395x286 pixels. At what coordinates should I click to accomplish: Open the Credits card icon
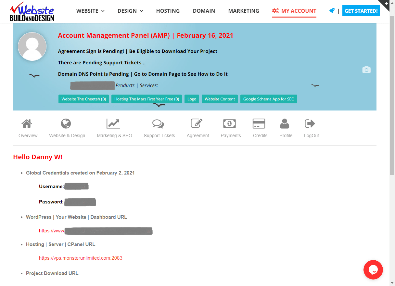coord(259,124)
